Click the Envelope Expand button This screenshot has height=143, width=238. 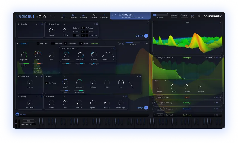pos(209,58)
